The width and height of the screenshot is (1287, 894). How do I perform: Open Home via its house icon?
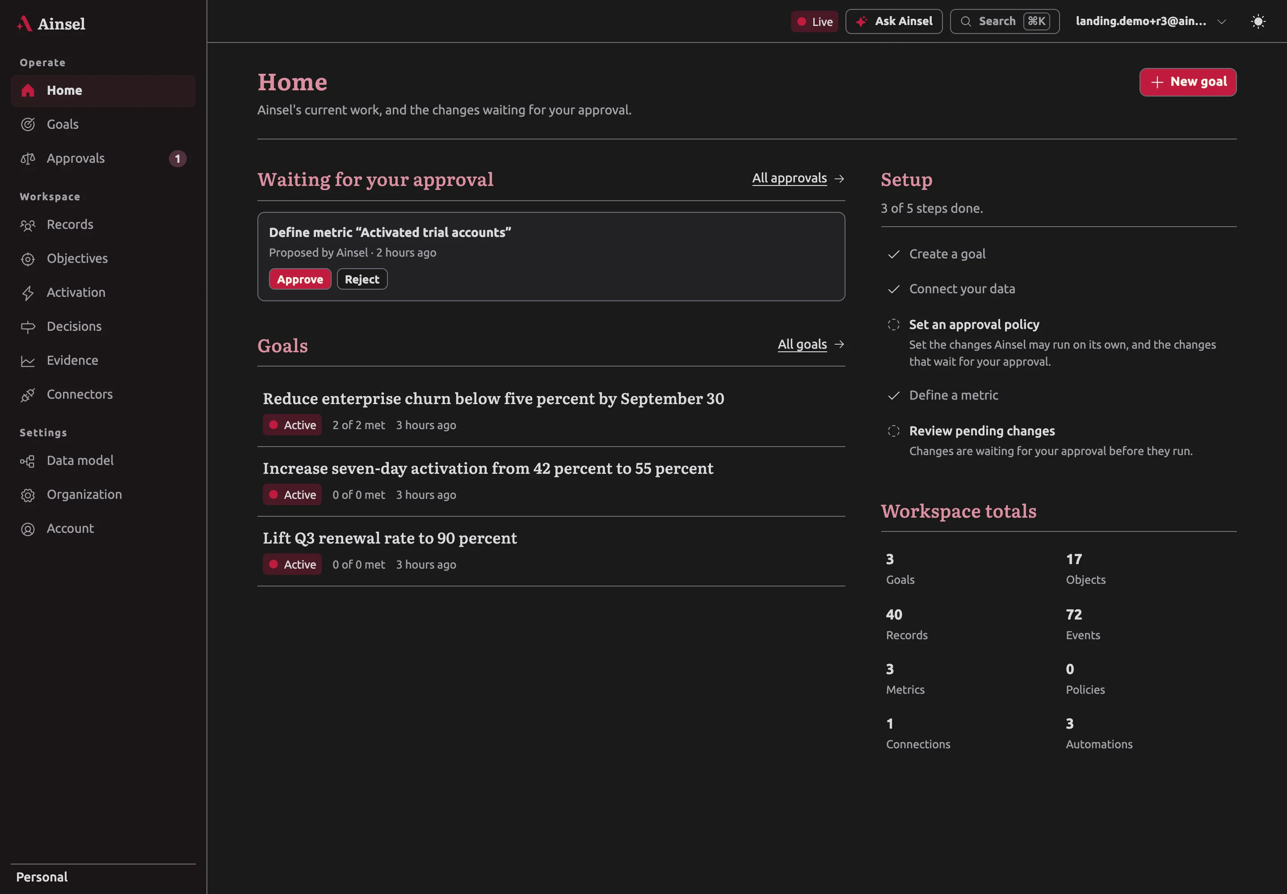(28, 91)
